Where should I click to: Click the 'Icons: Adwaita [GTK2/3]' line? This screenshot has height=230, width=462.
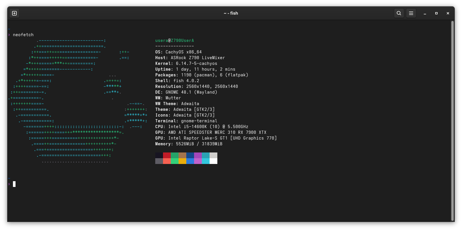click(185, 115)
